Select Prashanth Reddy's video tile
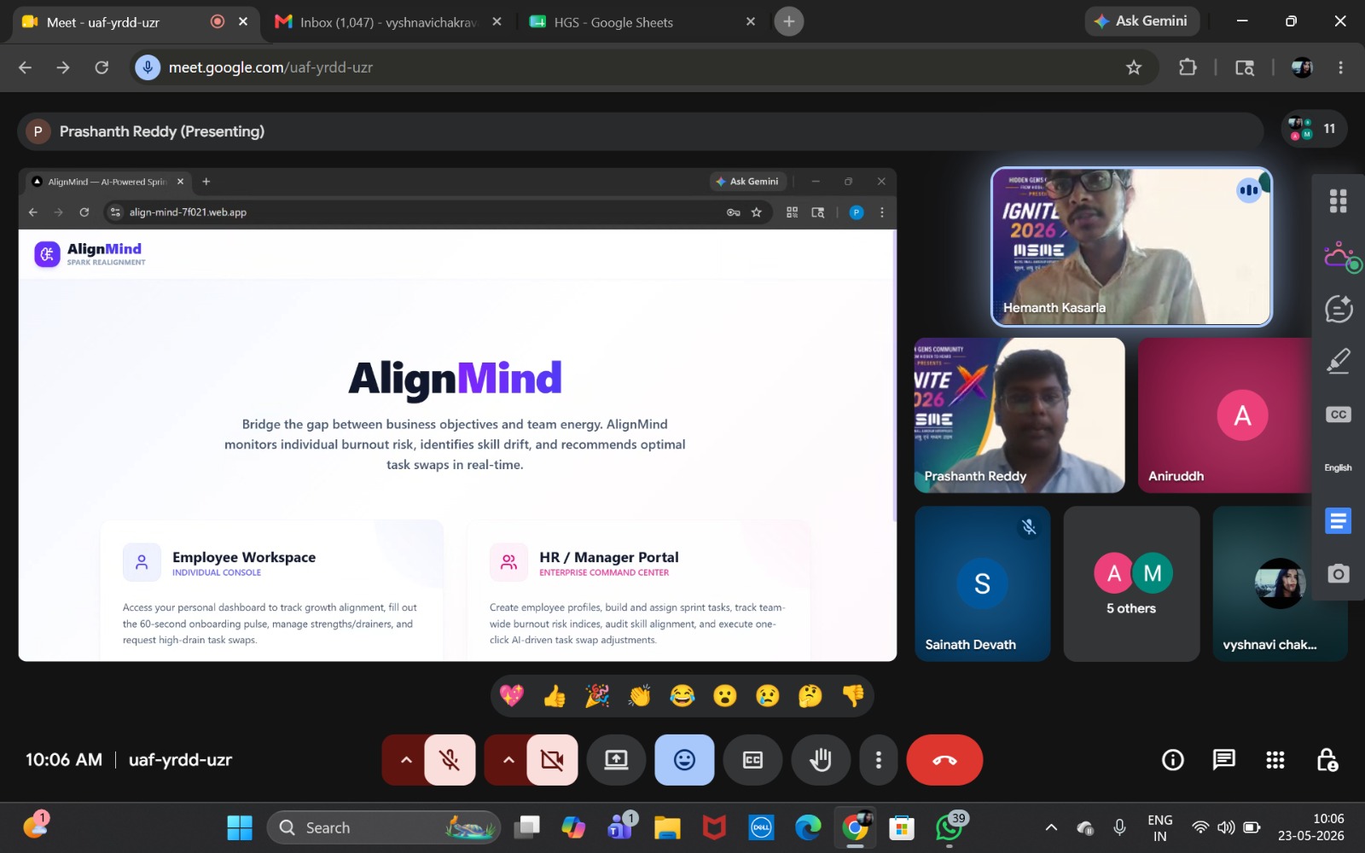Image resolution: width=1365 pixels, height=853 pixels. 1019,415
